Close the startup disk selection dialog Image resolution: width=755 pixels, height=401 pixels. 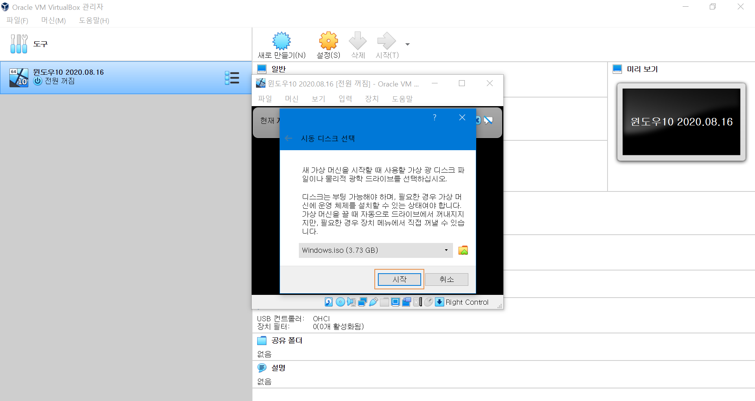point(462,117)
